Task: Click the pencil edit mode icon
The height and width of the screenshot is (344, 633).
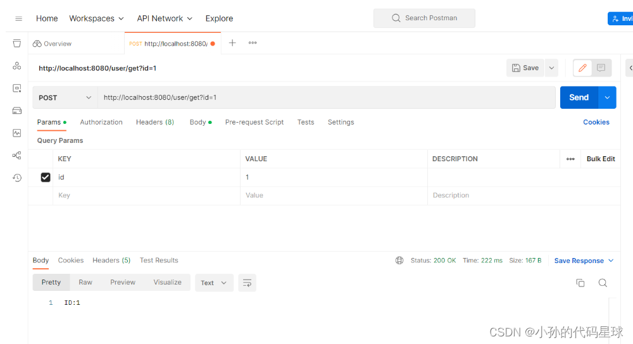Action: [x=582, y=68]
